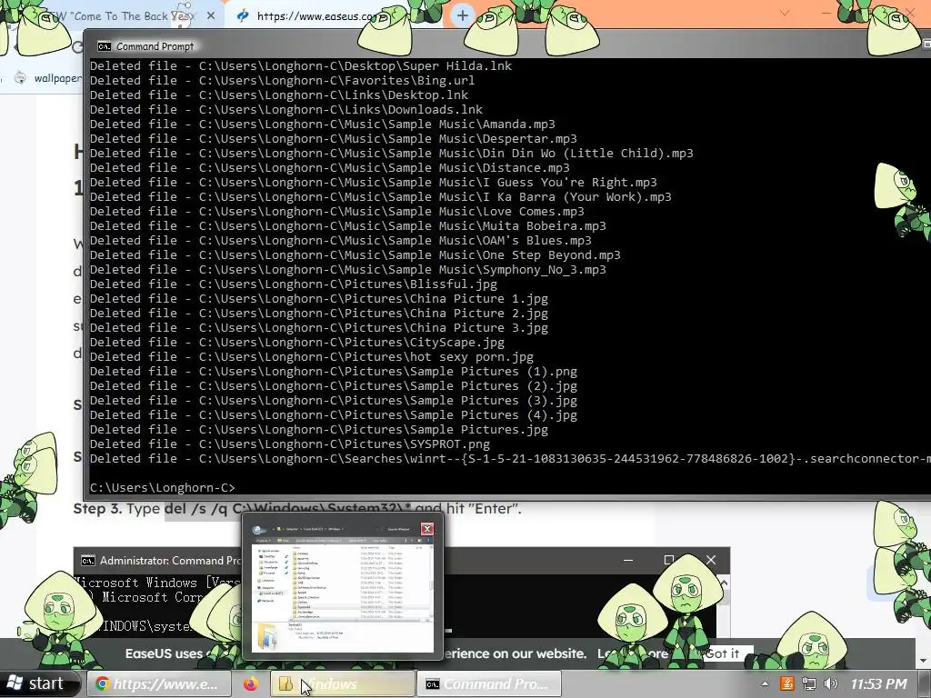Click the 'SYSPROT.png' deleted file line

(x=290, y=444)
